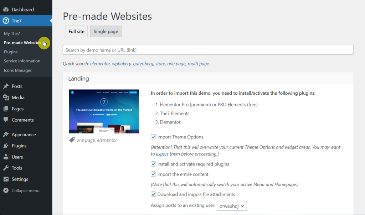Click the wpbakery quick search link
This screenshot has width=365, height=215.
click(x=122, y=63)
